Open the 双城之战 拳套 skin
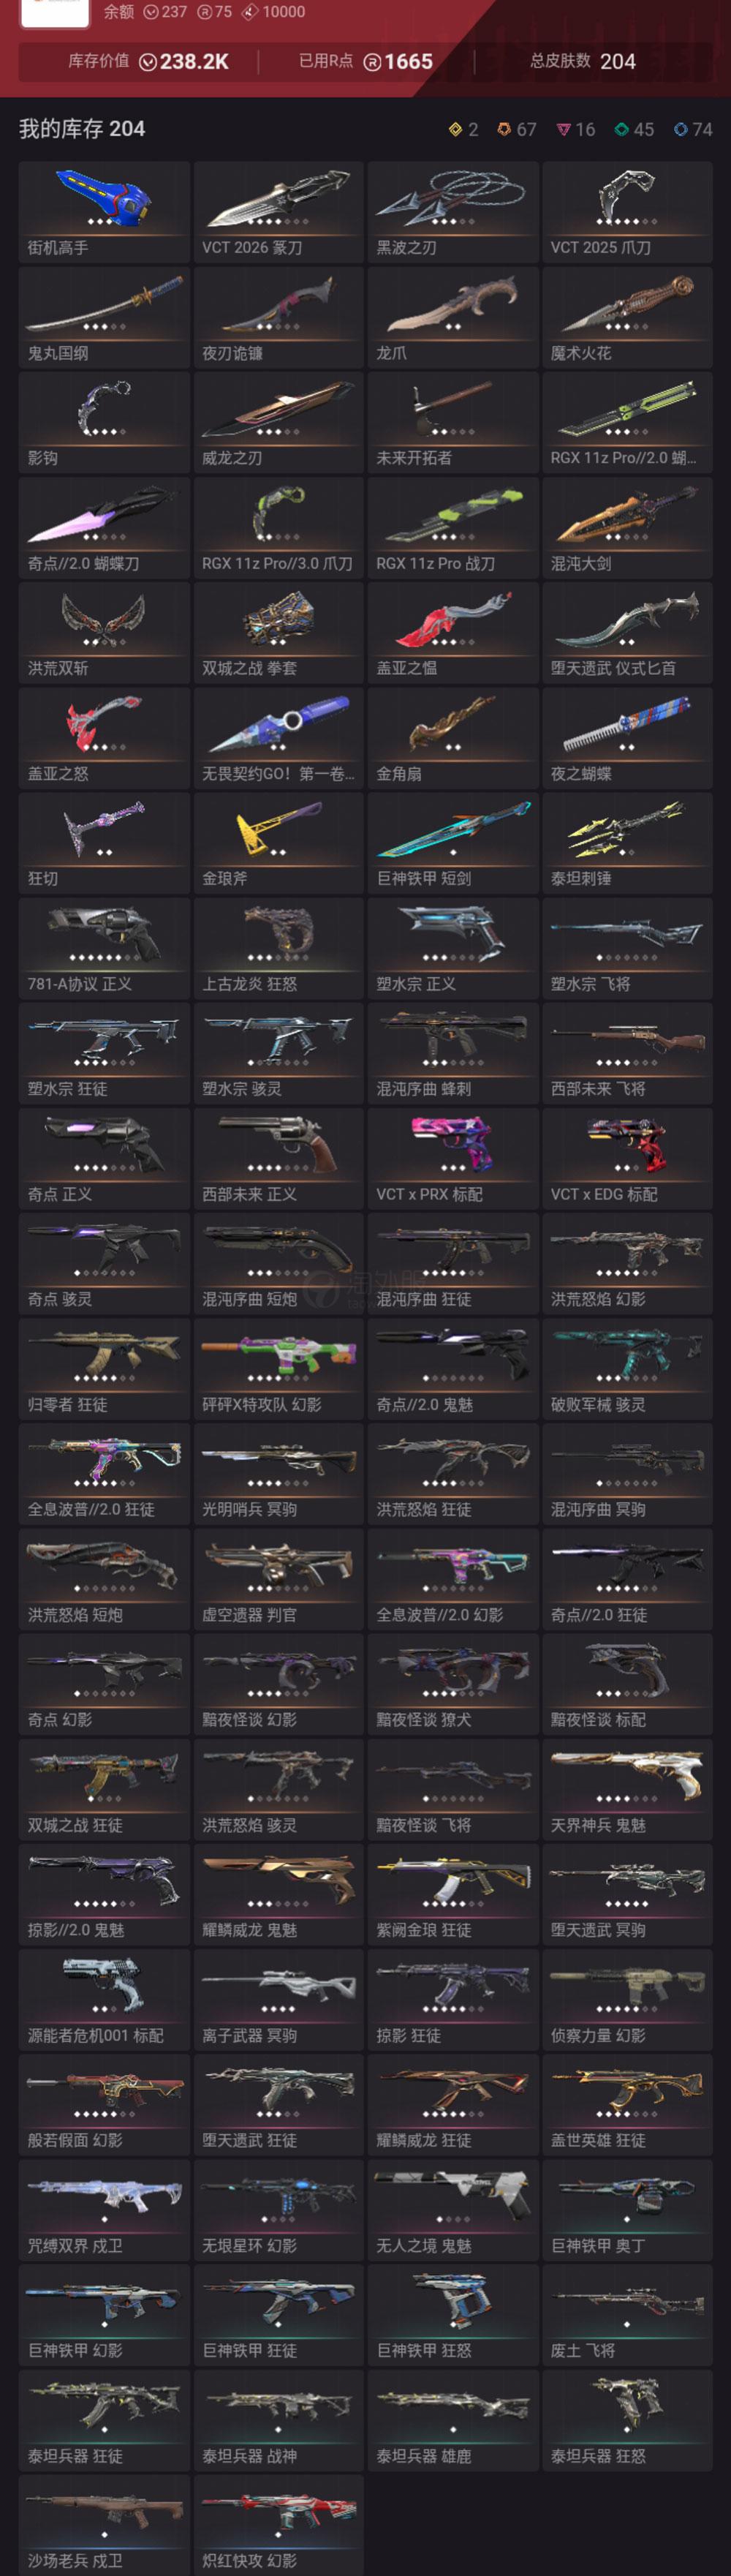 pyautogui.click(x=278, y=633)
